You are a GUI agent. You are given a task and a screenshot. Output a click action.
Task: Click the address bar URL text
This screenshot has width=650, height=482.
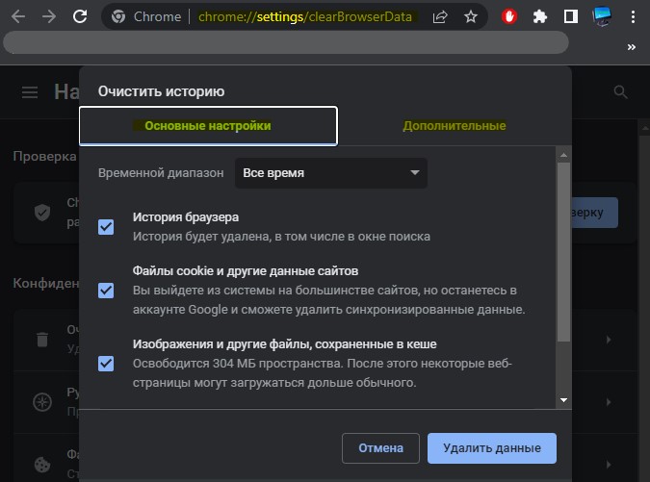[304, 17]
